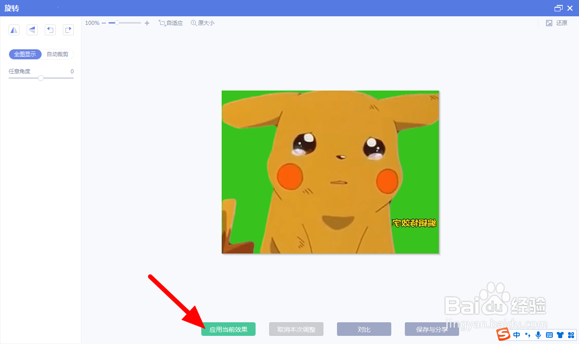
Task: Open 保存与分享 save and share
Action: (432, 329)
